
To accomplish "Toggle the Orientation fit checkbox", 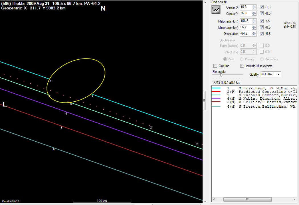I will [x=262, y=34].
